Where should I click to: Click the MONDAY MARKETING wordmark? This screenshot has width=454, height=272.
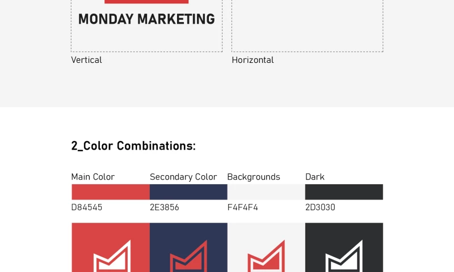[146, 19]
